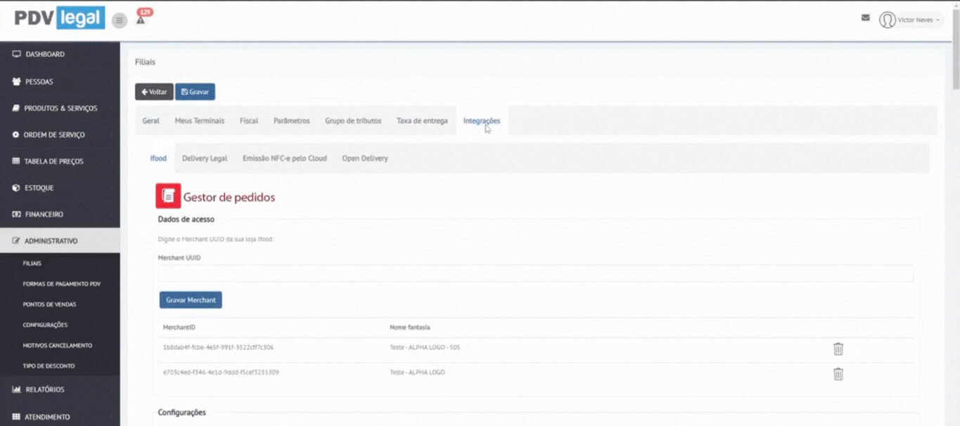Open the messages envelope icon
The image size is (960, 426).
pyautogui.click(x=865, y=18)
